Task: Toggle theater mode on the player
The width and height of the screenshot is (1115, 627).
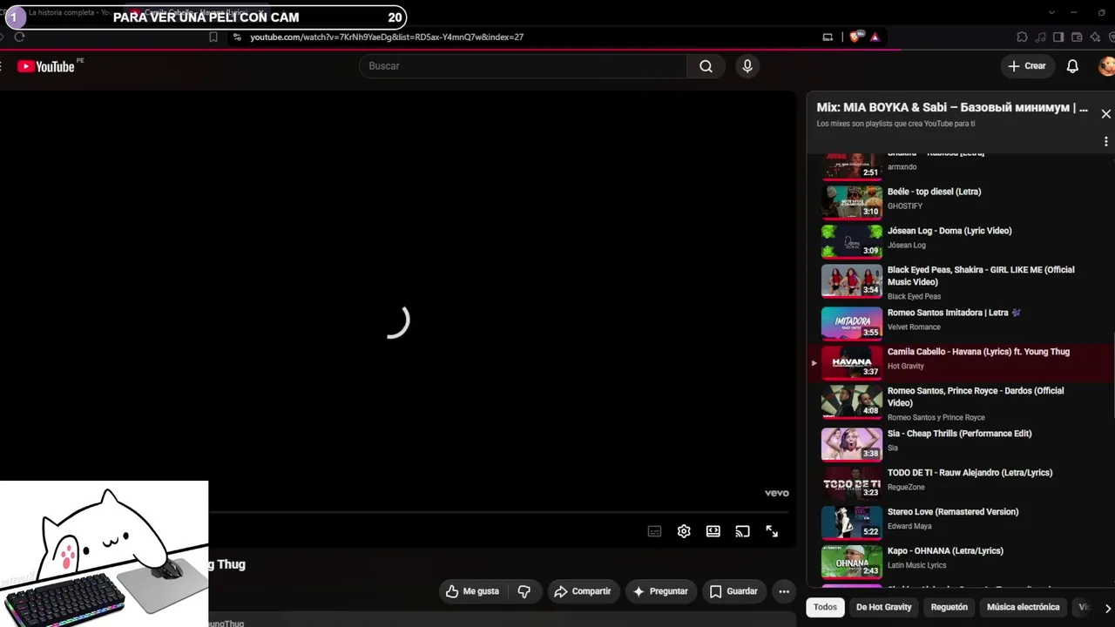Action: pyautogui.click(x=713, y=531)
